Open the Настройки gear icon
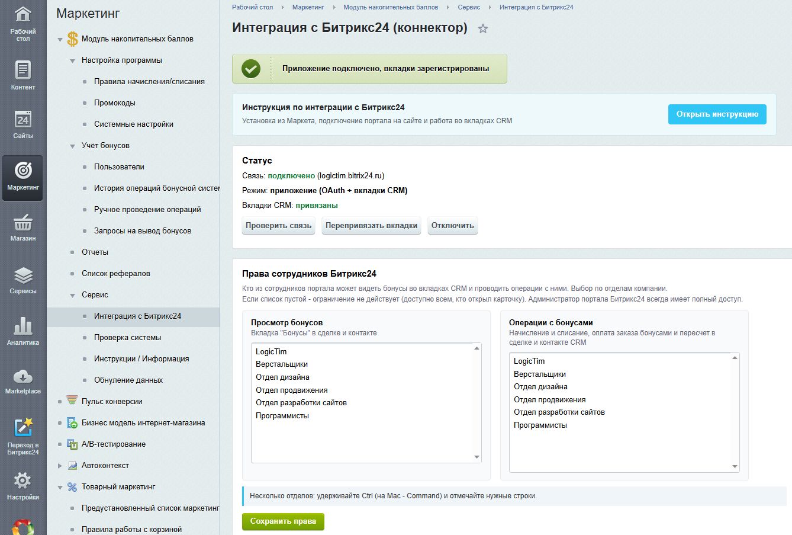This screenshot has width=792, height=535. [23, 480]
